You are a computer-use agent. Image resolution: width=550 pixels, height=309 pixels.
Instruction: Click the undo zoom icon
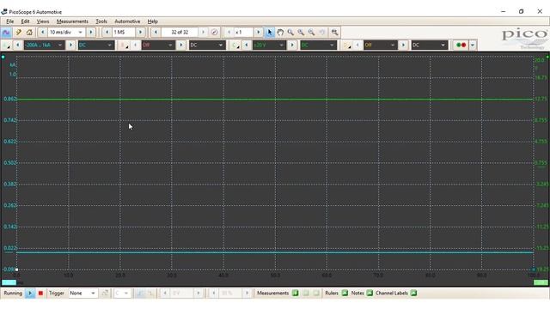(x=322, y=33)
